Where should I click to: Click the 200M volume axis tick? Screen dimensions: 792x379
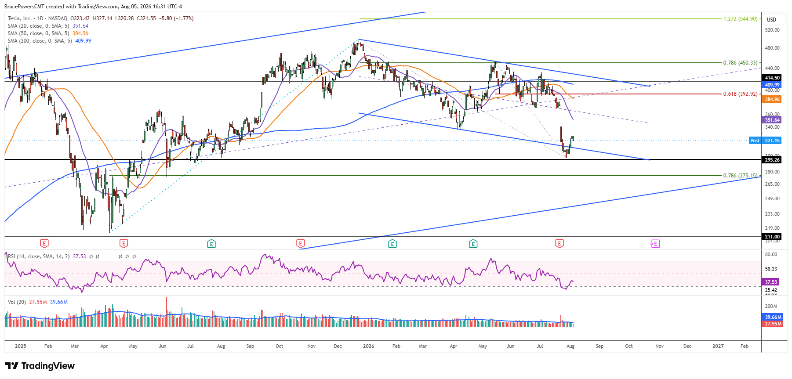(x=771, y=306)
